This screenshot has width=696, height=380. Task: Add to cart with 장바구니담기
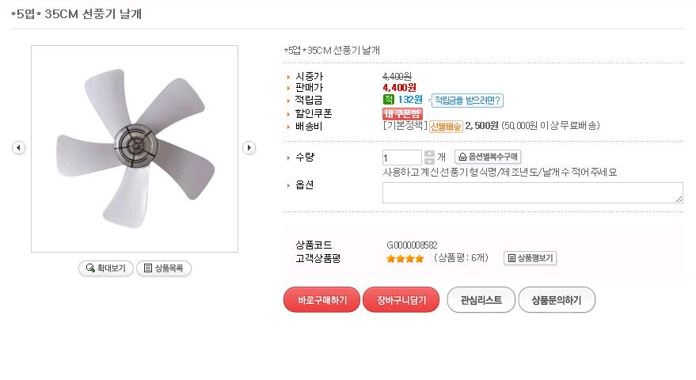pos(401,300)
